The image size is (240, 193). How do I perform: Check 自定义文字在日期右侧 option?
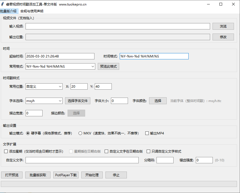(107, 151)
